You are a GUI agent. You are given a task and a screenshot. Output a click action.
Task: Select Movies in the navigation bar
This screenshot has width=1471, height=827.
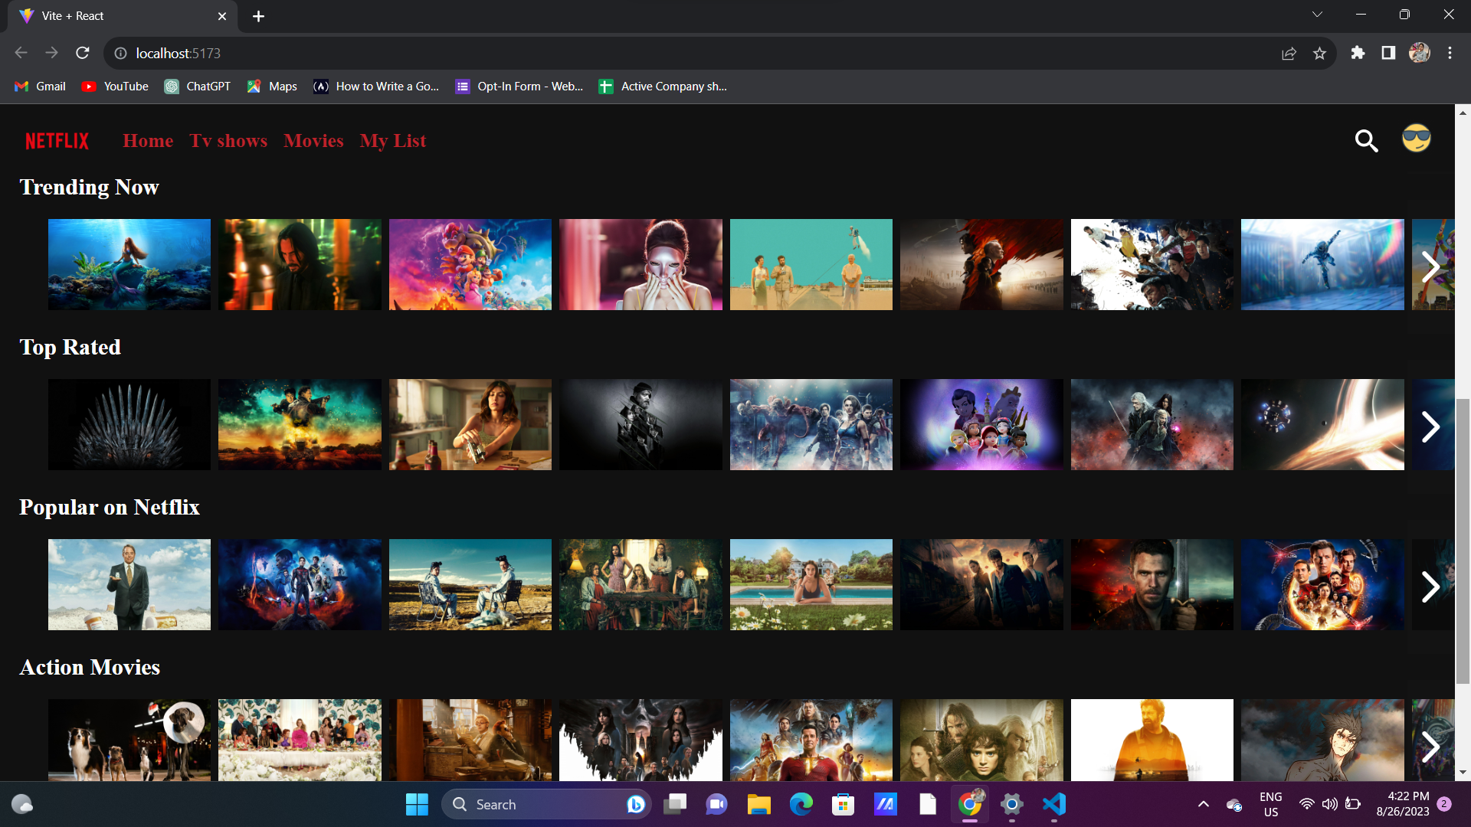click(313, 141)
